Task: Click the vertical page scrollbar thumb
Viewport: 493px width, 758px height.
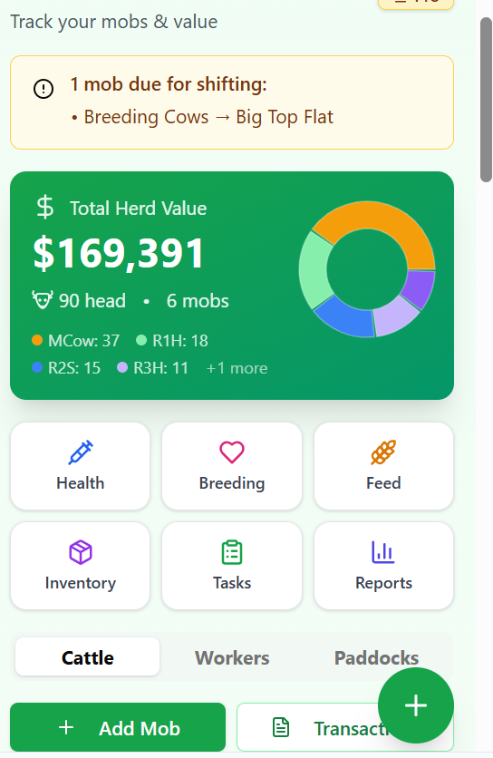Action: coord(485,100)
